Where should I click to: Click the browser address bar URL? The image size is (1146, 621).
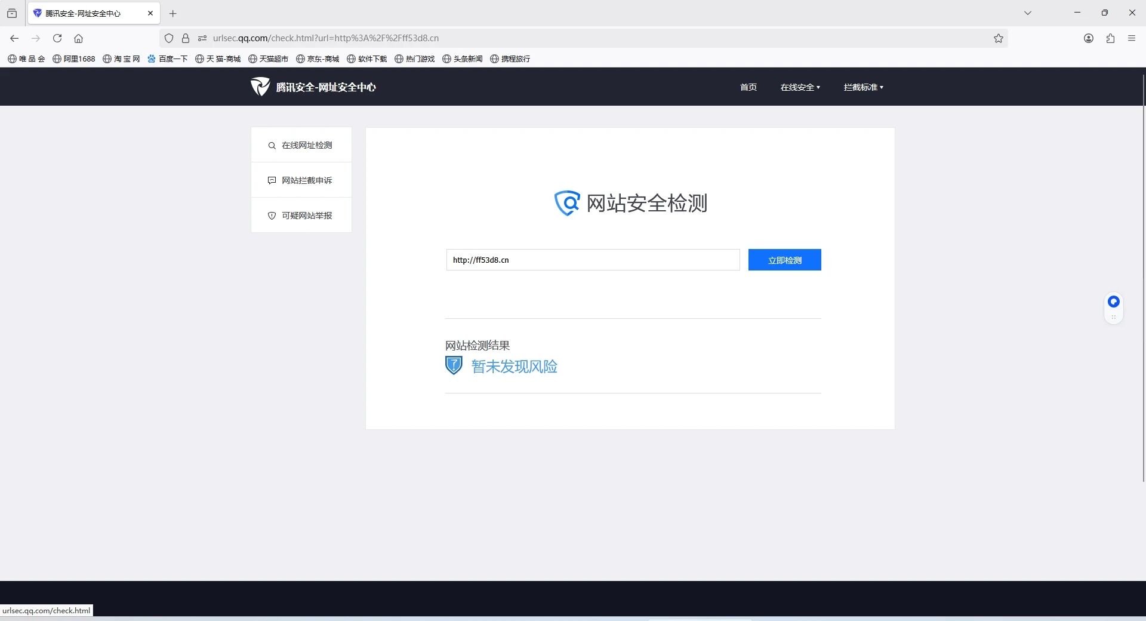[326, 38]
